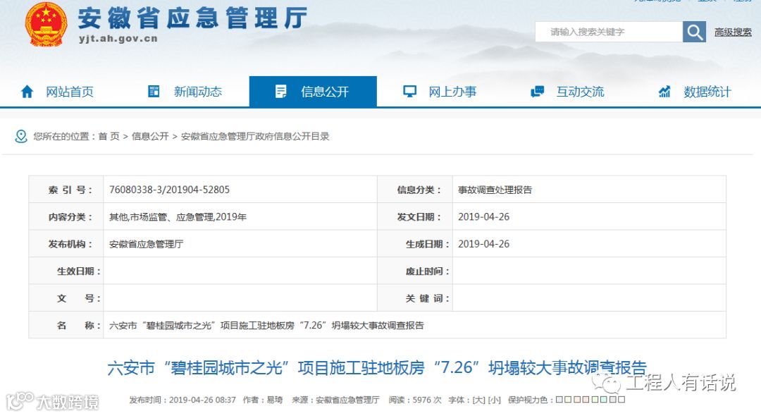The image size is (761, 416).
Task: Click the monitor icon beside 网上办事
Action: 409,91
